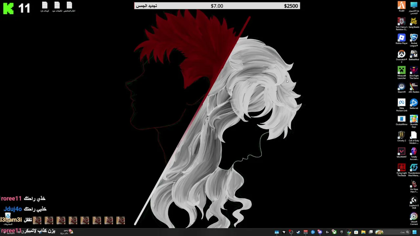Viewport: 420px width, 236px height.
Task: Open the OculusMirror shortcut
Action: (401, 120)
